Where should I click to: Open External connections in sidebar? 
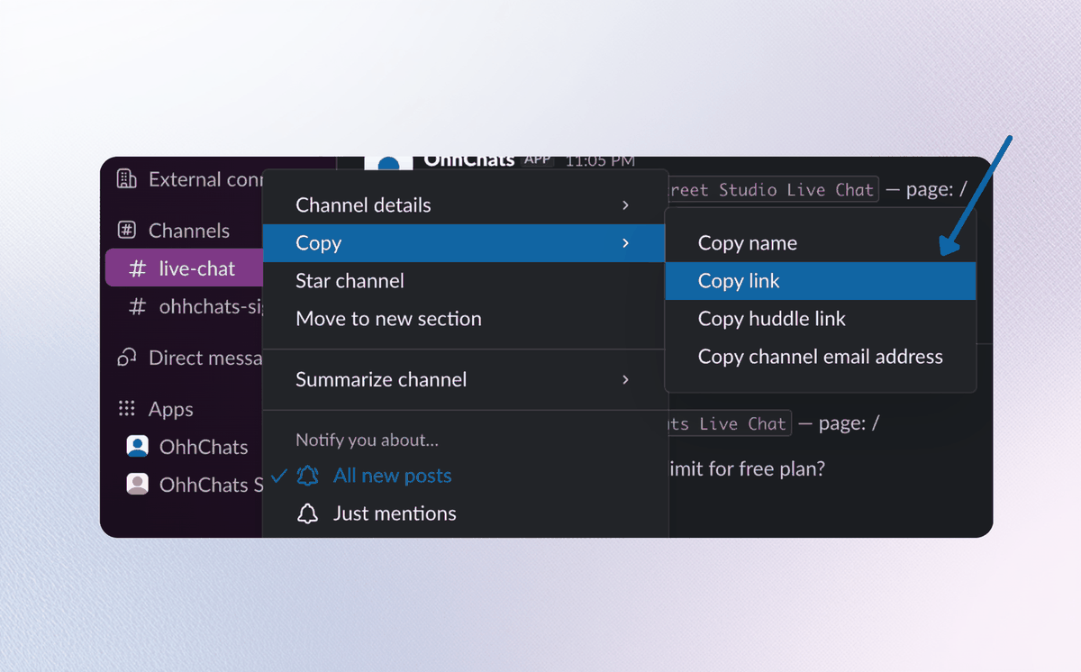pyautogui.click(x=190, y=178)
